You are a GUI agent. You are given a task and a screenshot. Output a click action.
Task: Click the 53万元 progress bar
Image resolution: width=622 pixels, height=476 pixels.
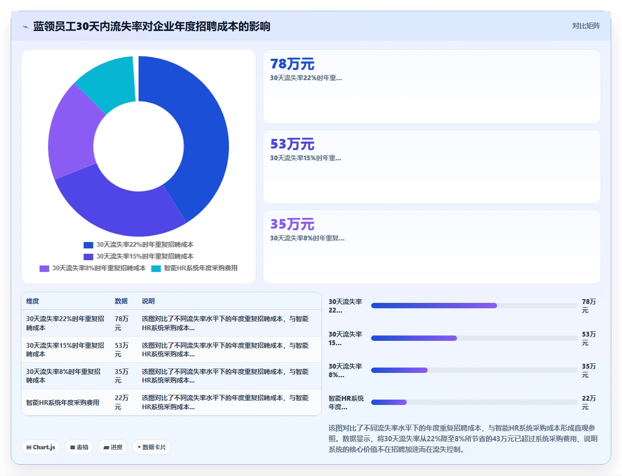[x=474, y=338]
